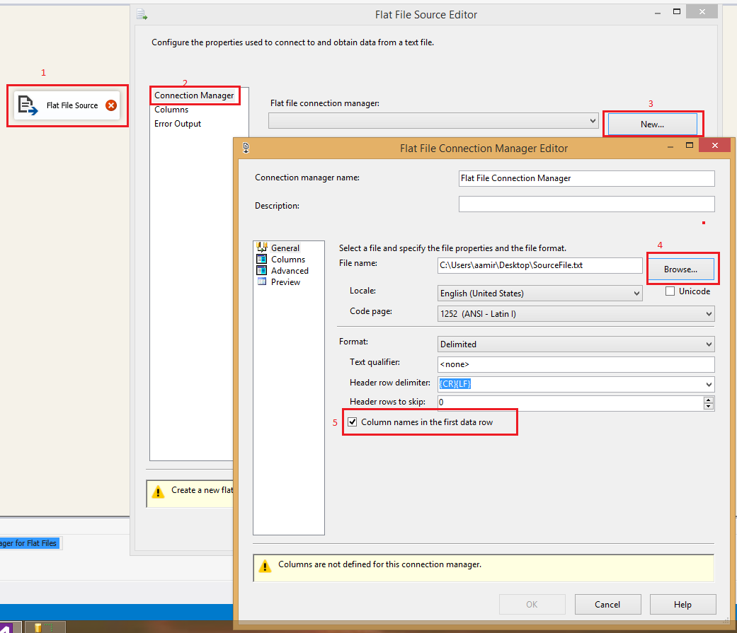
Task: Click the New connection manager button
Action: (x=653, y=123)
